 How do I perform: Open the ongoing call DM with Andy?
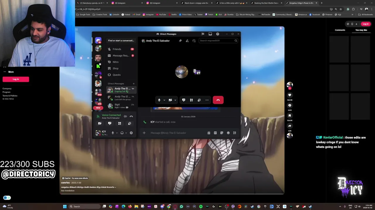click(121, 90)
